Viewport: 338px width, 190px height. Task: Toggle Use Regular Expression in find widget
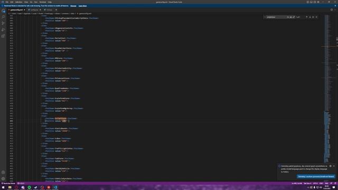pos(294,17)
